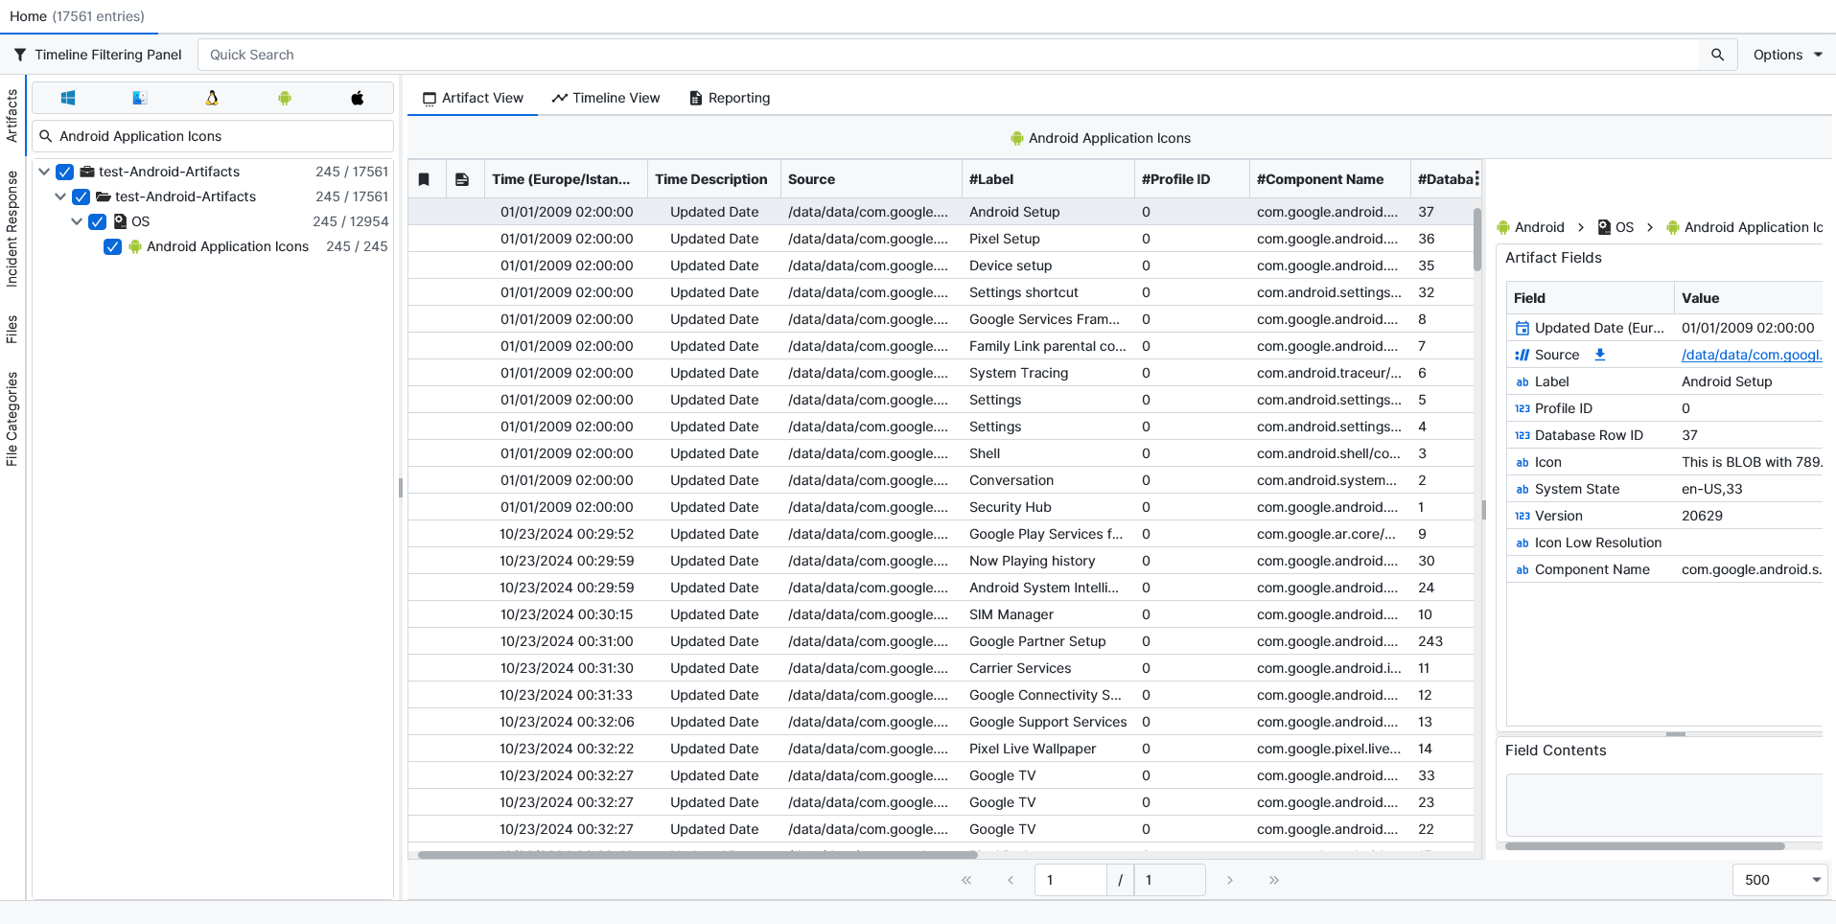Uncheck the OS tree checkbox
The width and height of the screenshot is (1836, 924).
pos(97,221)
